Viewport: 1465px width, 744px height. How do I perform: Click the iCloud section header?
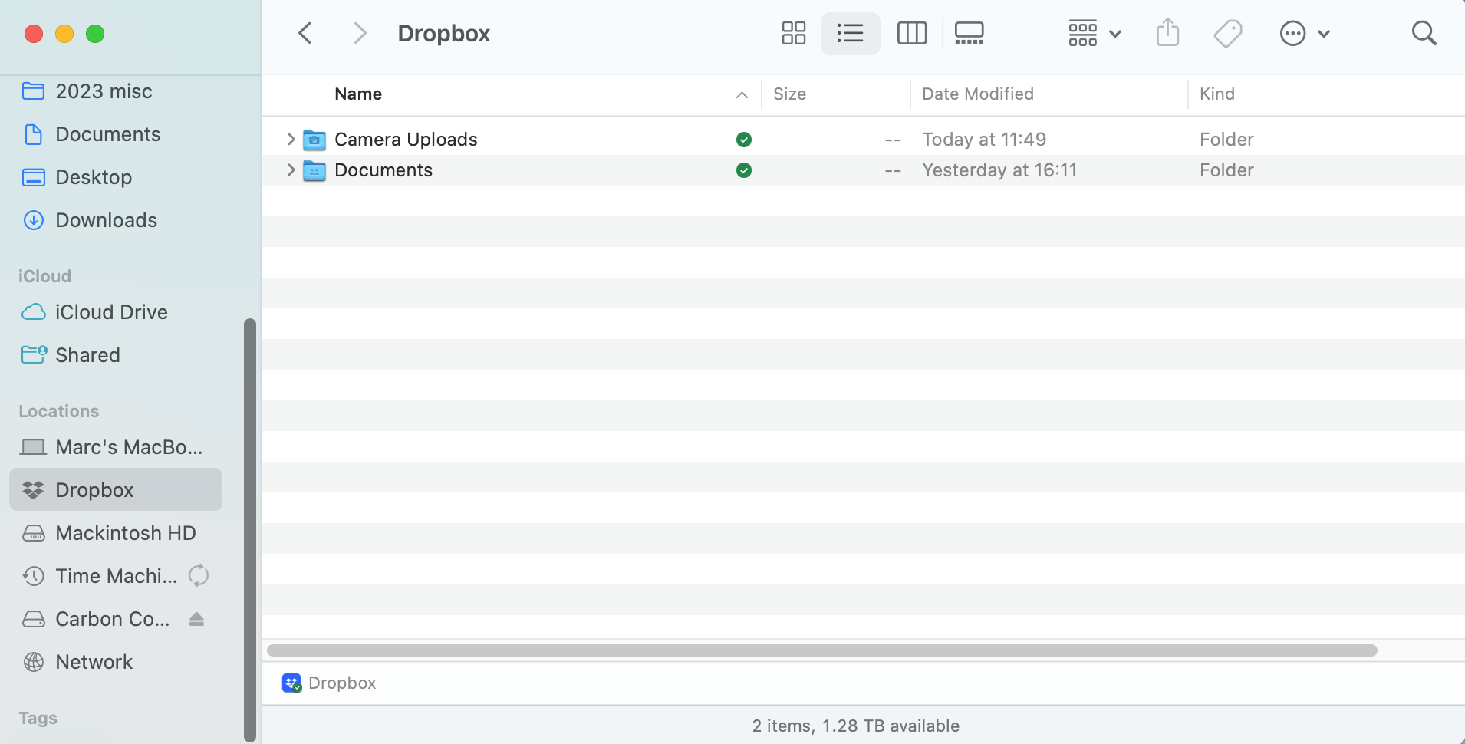pyautogui.click(x=44, y=276)
